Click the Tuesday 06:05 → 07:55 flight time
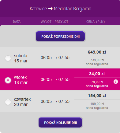Screen dimensions: 120x133 55,79
